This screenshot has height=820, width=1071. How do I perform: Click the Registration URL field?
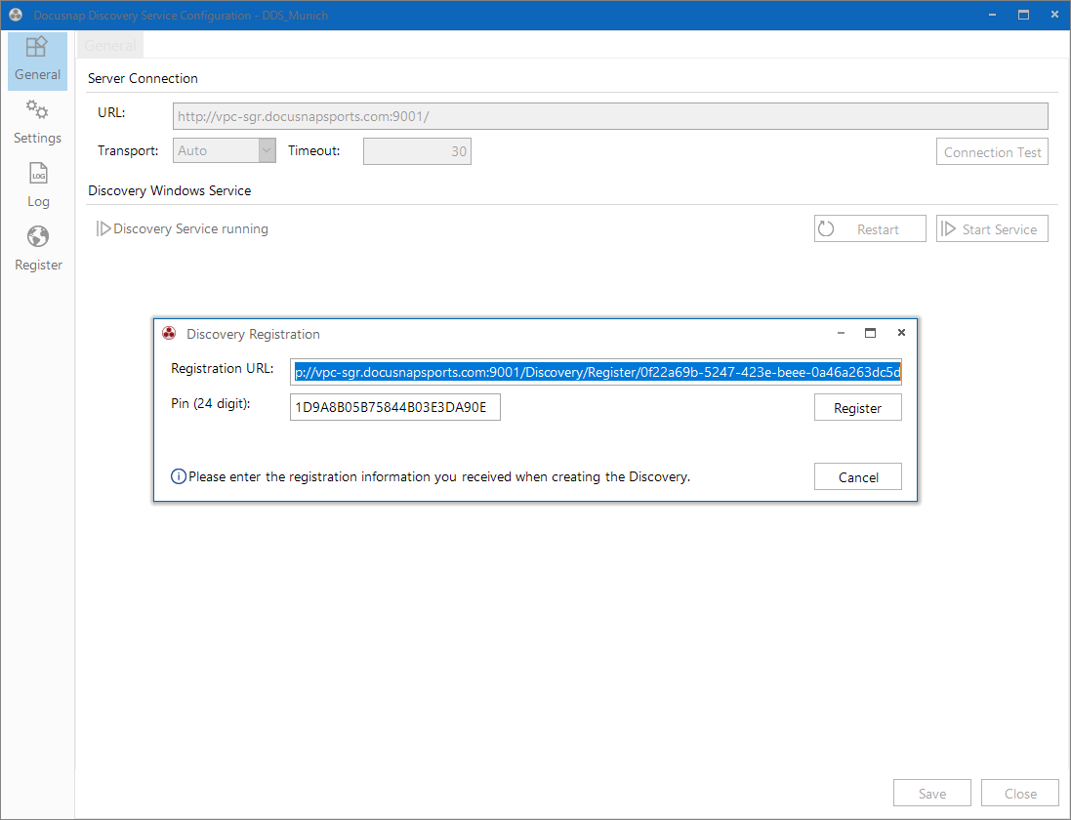click(x=596, y=372)
